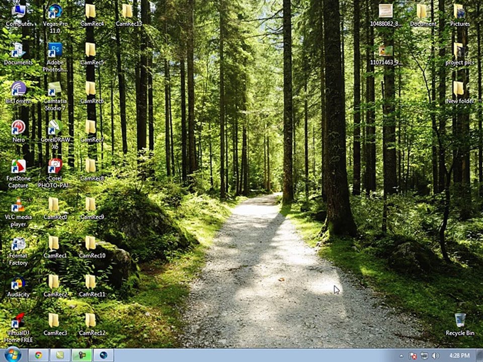Click the volume speaker tray icon
The height and width of the screenshot is (362, 483).
(435, 356)
